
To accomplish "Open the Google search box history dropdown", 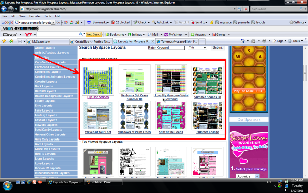I will point(53,22).
